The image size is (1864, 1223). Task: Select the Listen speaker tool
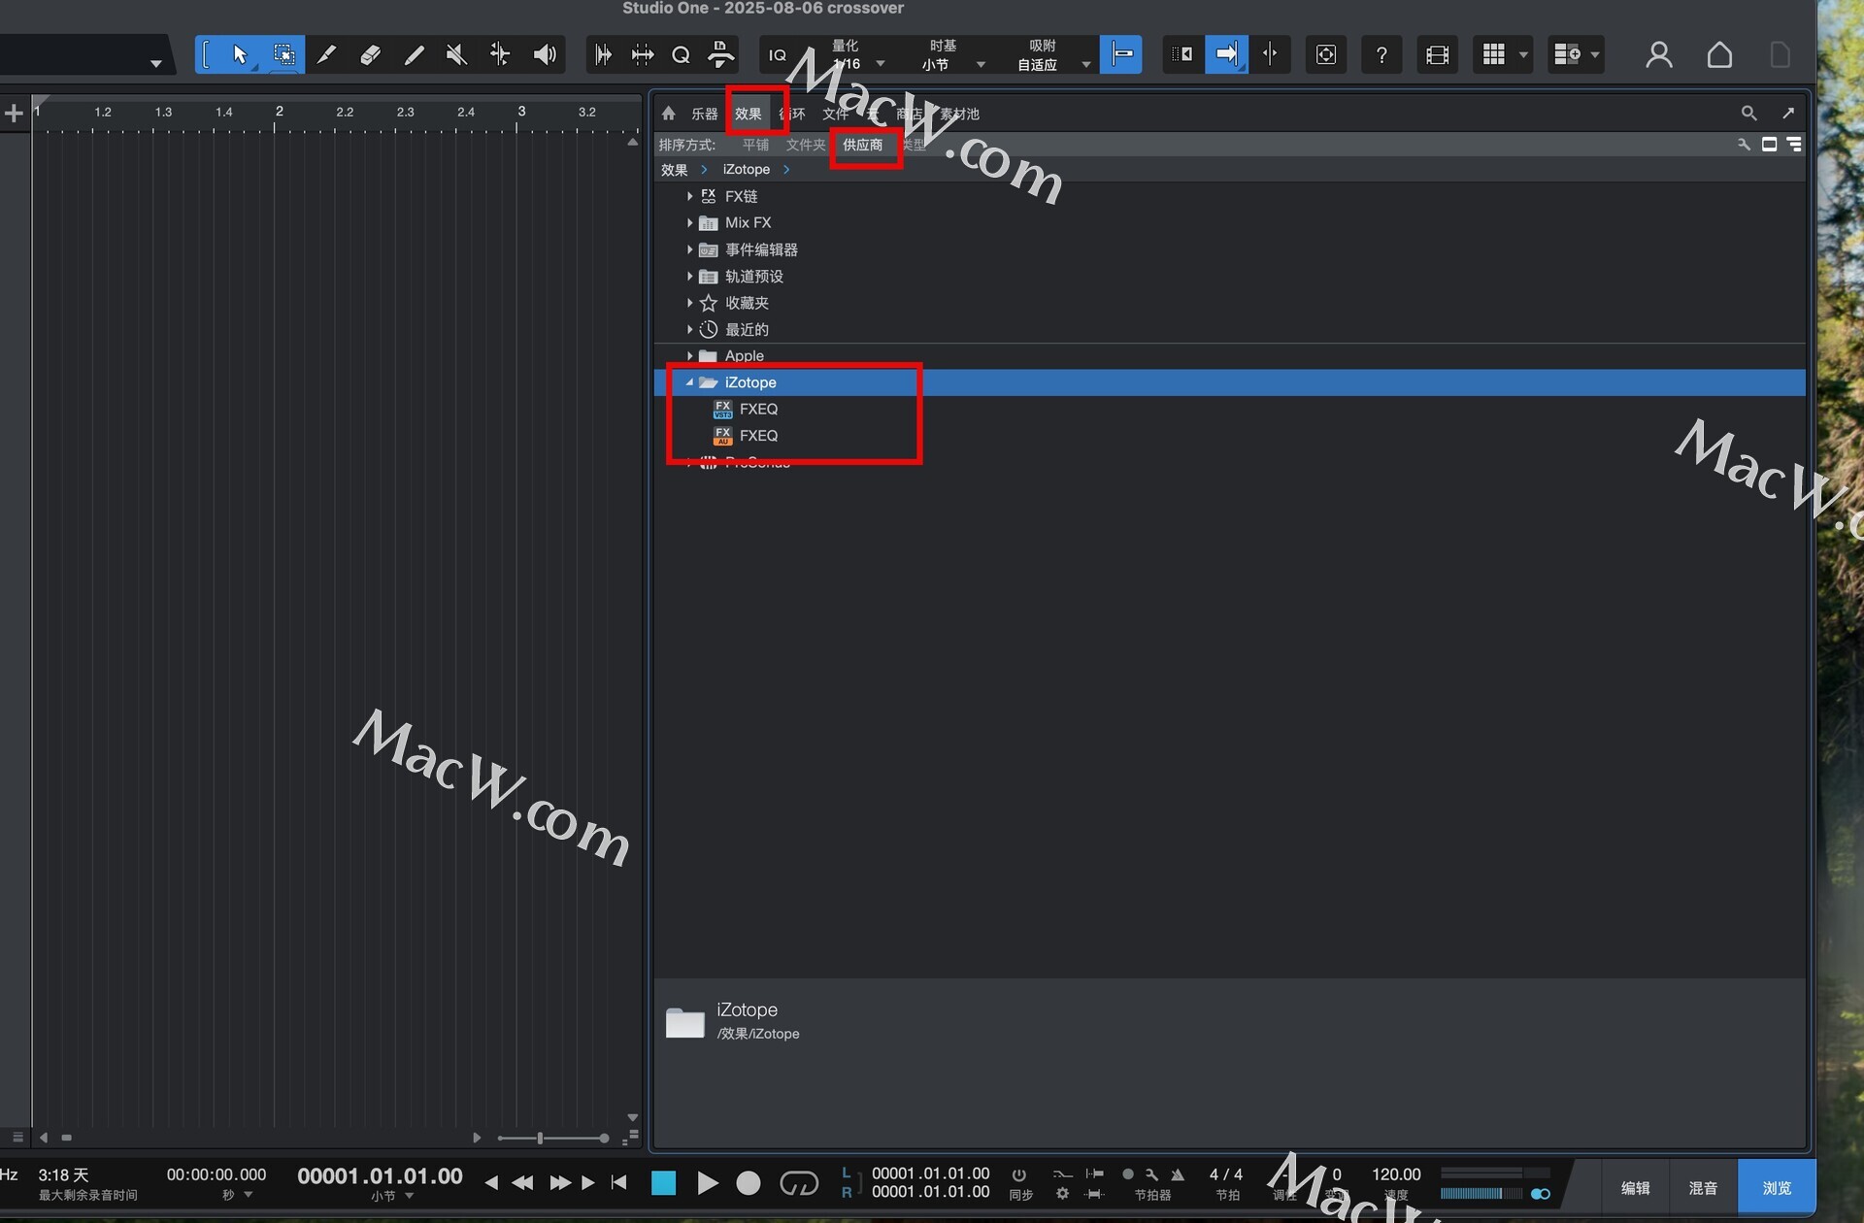[545, 55]
